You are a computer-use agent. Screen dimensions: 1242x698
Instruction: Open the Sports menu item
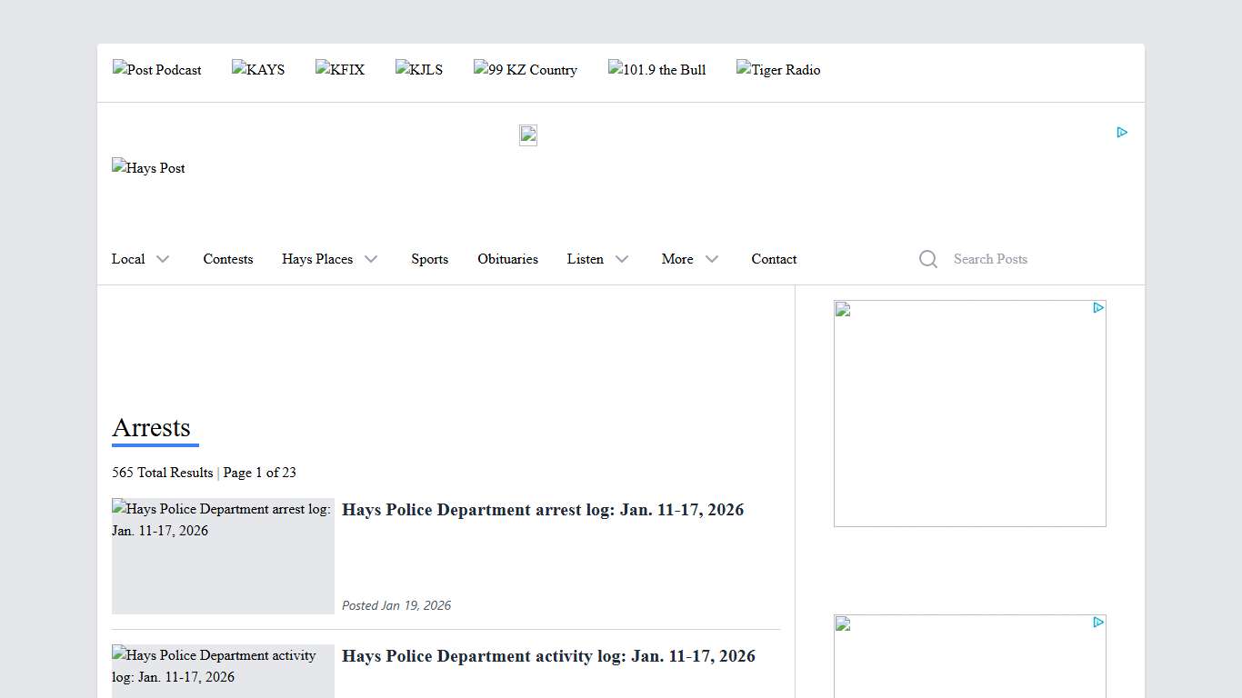(x=429, y=259)
